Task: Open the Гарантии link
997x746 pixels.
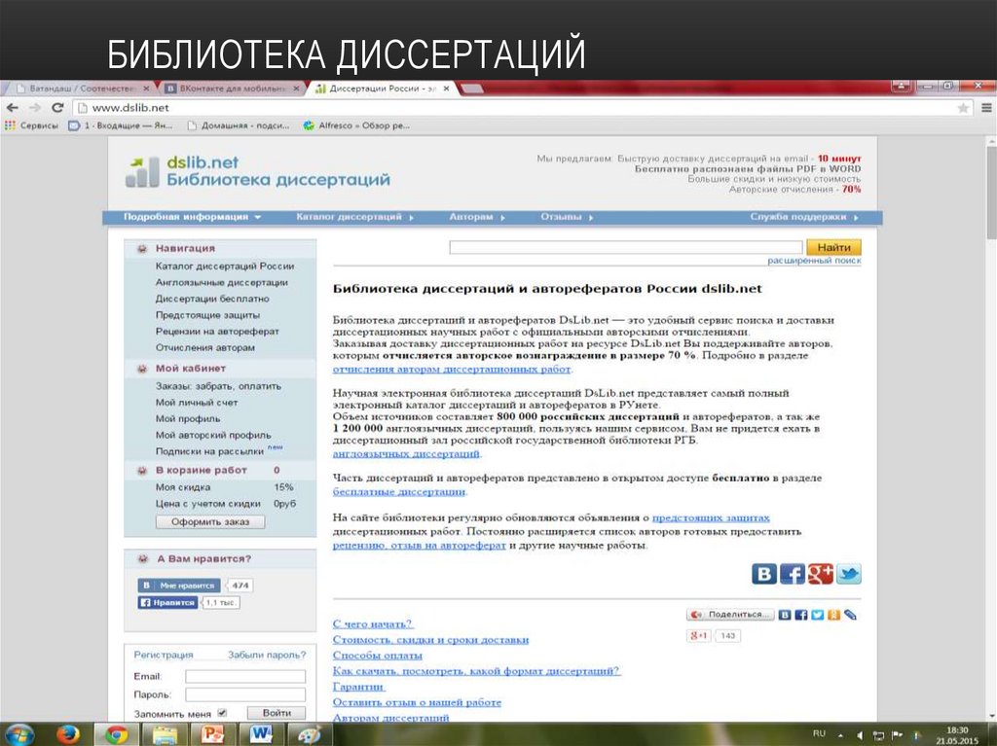Action: (358, 687)
